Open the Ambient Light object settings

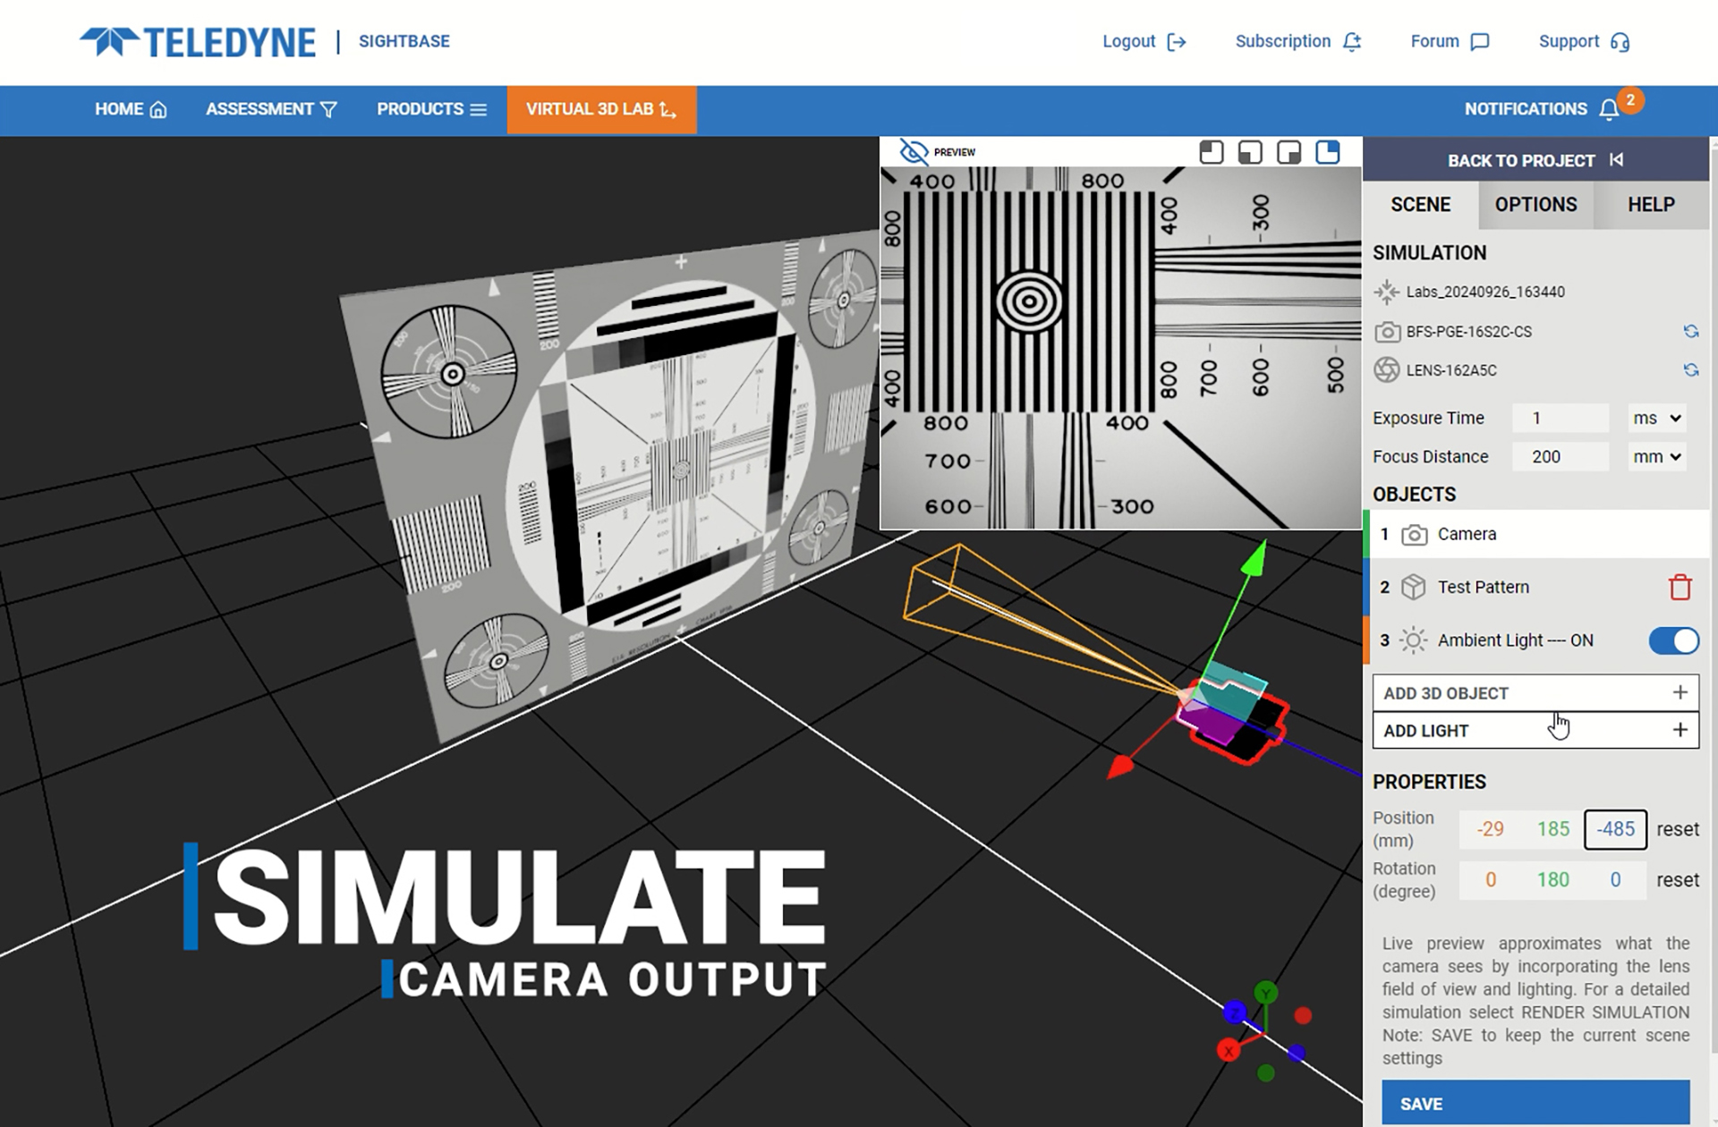(1514, 640)
